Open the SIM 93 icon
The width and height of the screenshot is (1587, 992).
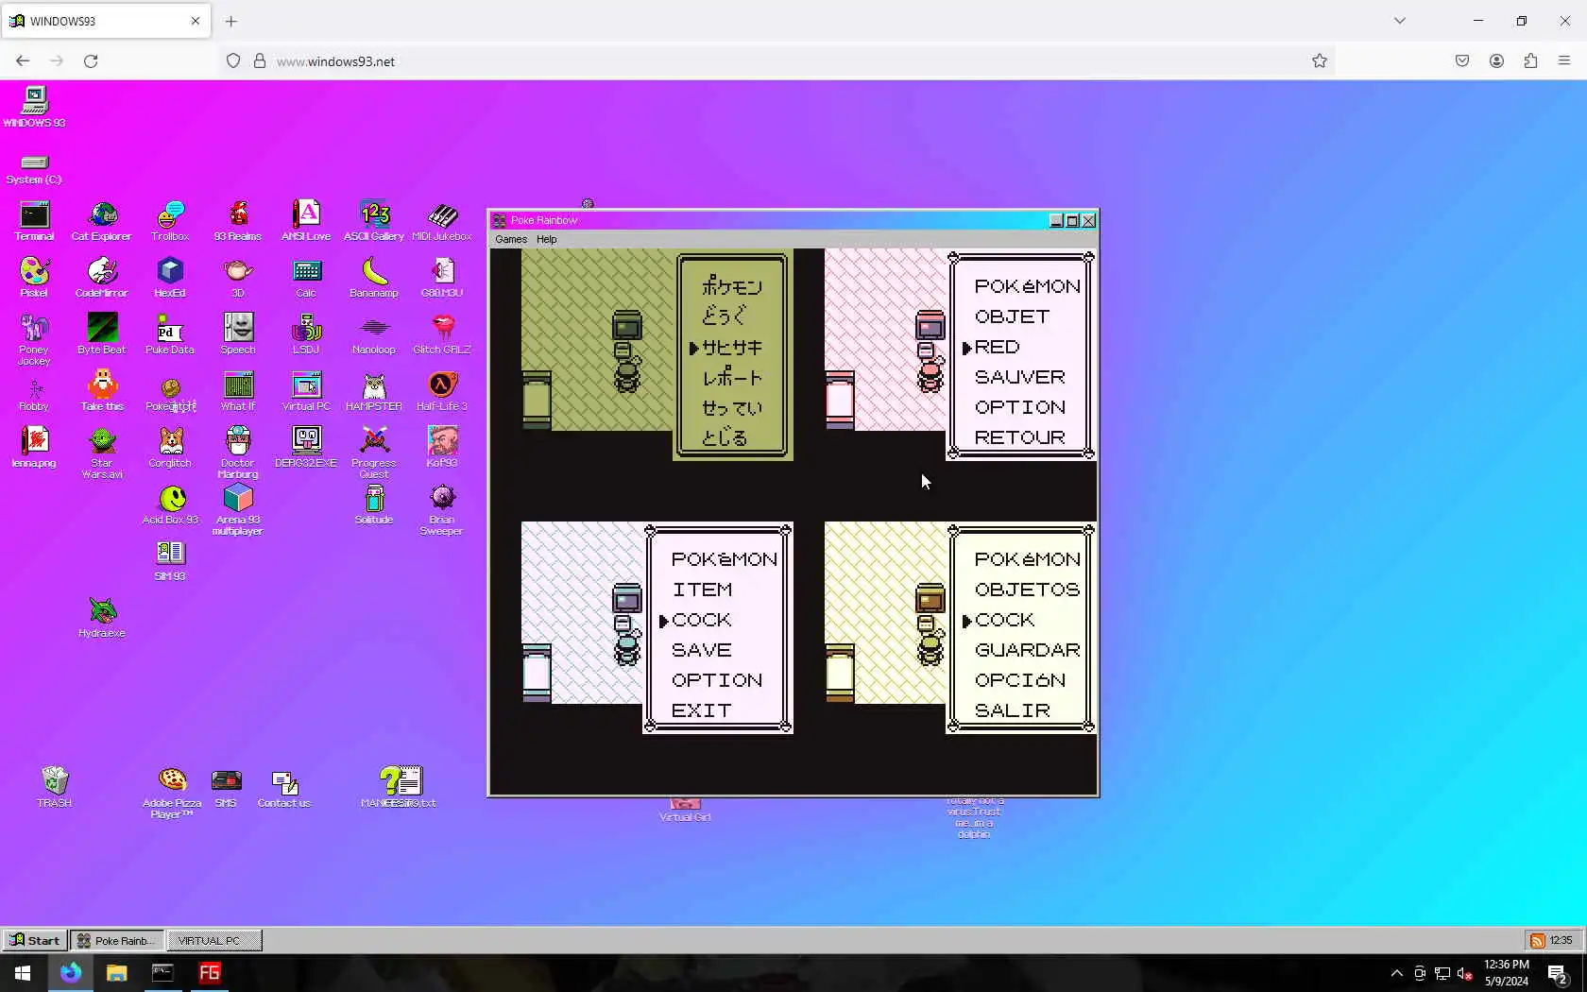(x=170, y=561)
